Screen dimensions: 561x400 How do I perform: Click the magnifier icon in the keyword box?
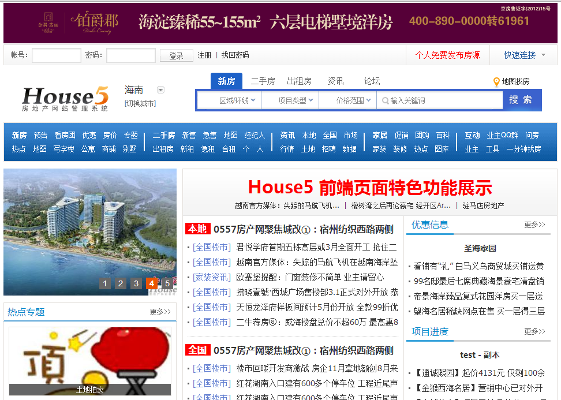(386, 100)
